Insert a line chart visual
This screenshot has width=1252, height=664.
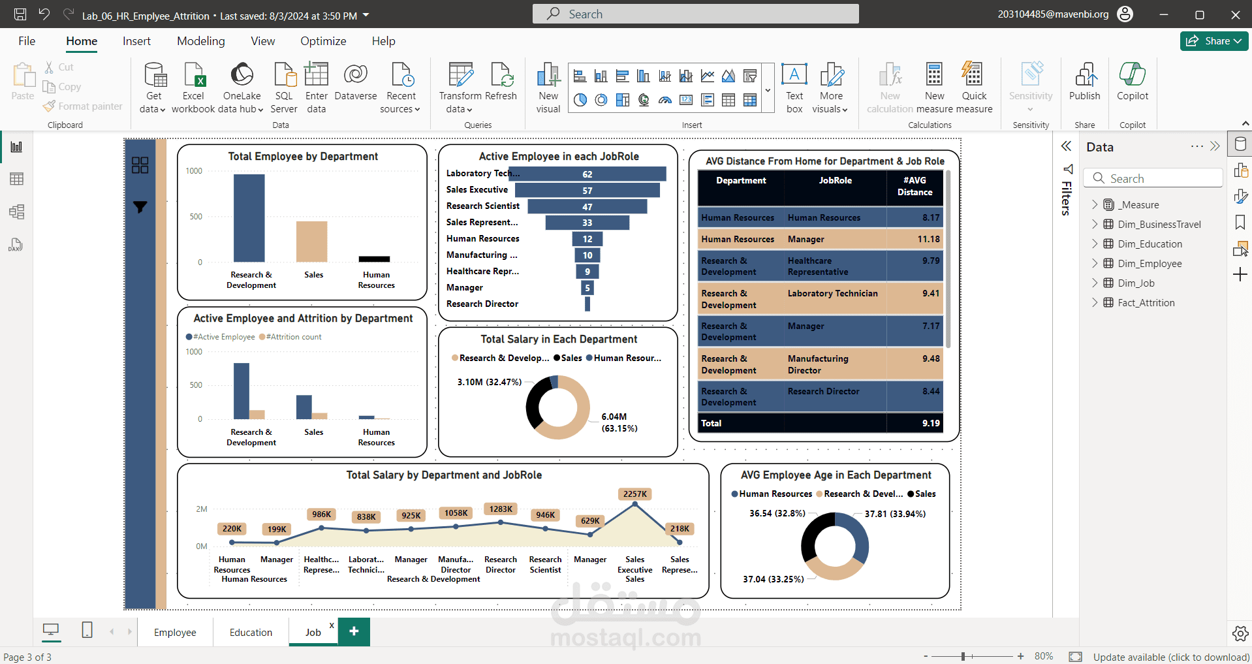click(708, 76)
